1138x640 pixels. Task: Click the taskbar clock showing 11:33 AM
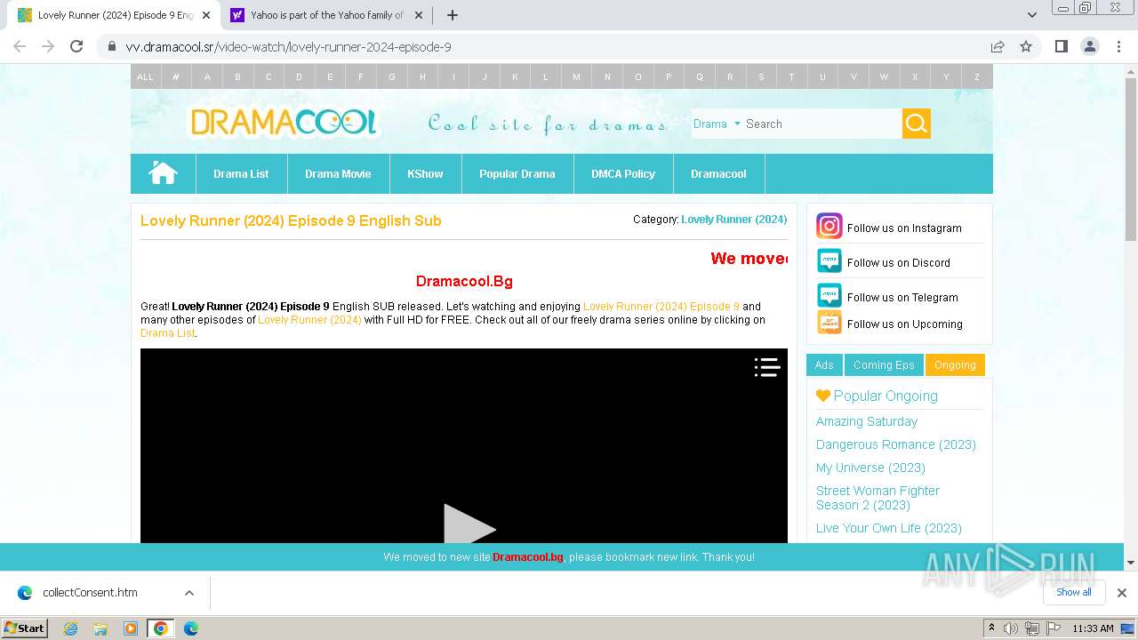coord(1093,628)
